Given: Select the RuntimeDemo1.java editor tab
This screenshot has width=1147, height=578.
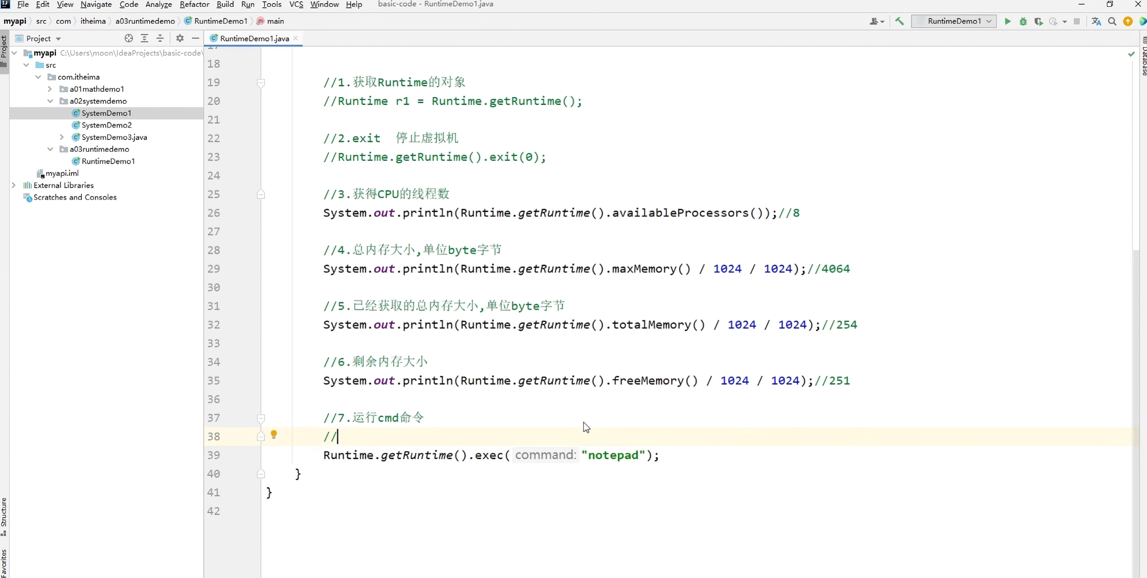Looking at the screenshot, I should [x=254, y=39].
